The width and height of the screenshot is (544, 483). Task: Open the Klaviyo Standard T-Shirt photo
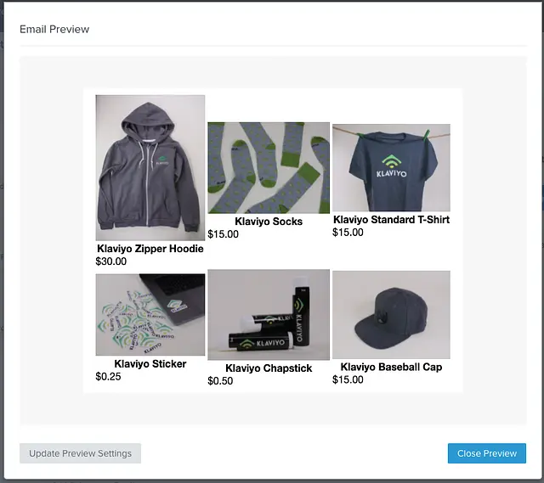point(391,167)
